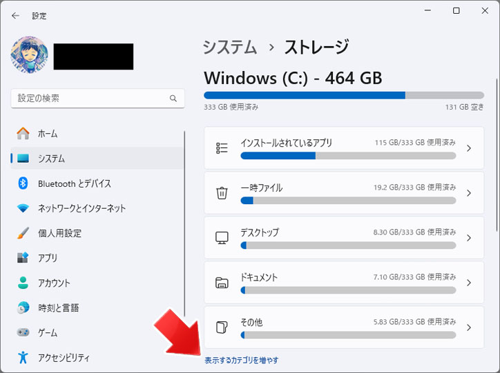
Task: Click 表示するカテゴリを増やす link
Action: click(x=242, y=361)
